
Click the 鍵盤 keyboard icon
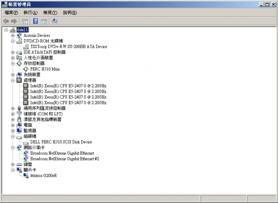tap(19, 165)
